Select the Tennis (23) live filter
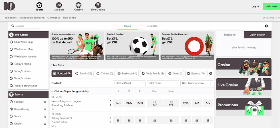The image size is (280, 128). pos(84,73)
